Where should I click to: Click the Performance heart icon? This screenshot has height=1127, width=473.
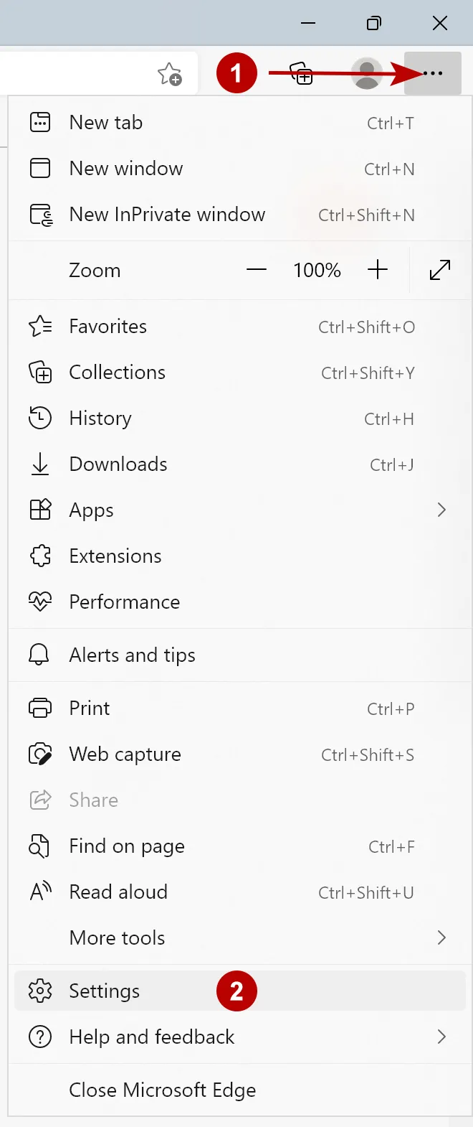(41, 602)
